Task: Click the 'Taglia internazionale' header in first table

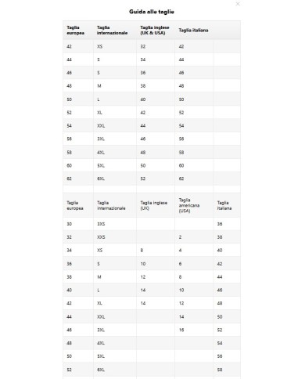Action: coord(112,31)
